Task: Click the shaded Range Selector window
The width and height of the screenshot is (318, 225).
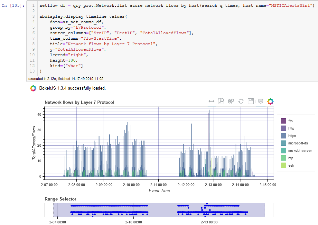Action: [x=159, y=210]
